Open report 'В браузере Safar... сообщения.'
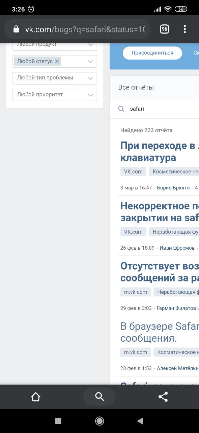Viewport: 199px width, 433px height. 160,332
